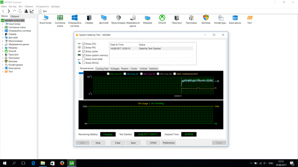Switch to the Clocks tab

[134, 69]
